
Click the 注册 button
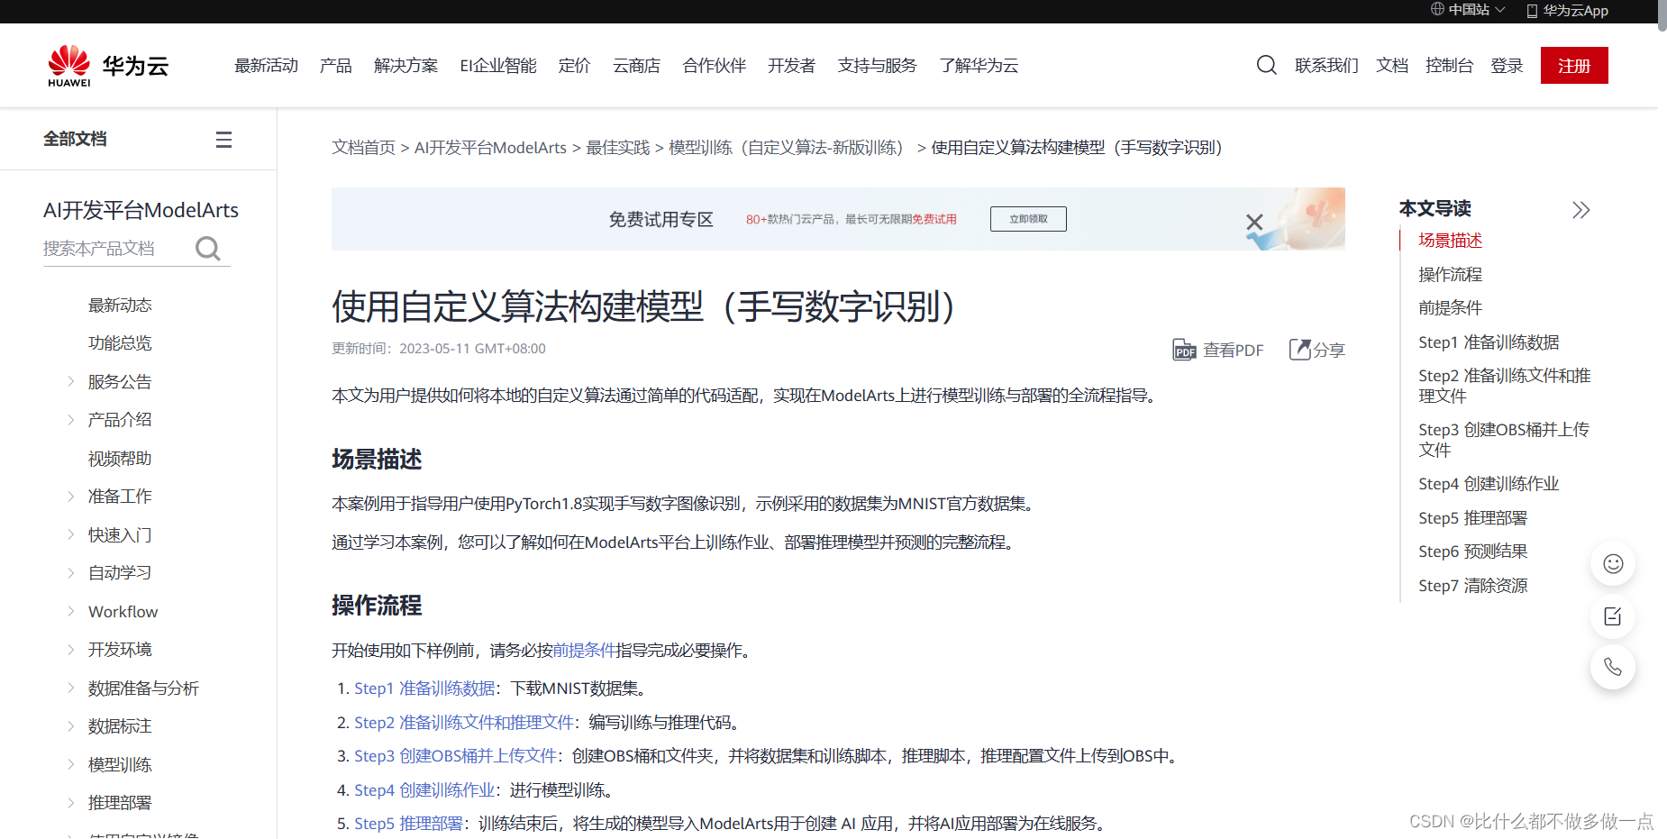pos(1573,65)
